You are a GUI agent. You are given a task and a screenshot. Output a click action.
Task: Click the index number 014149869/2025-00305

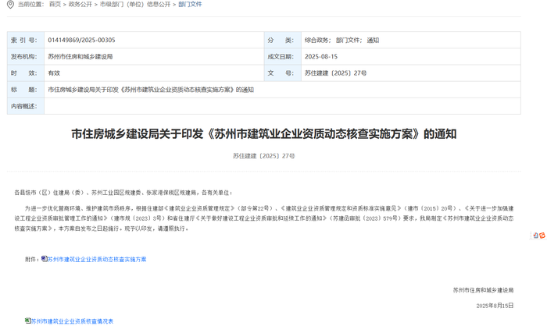pos(81,40)
